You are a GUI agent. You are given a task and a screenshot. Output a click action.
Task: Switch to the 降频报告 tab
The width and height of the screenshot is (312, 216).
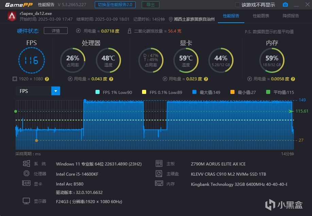[291, 16]
